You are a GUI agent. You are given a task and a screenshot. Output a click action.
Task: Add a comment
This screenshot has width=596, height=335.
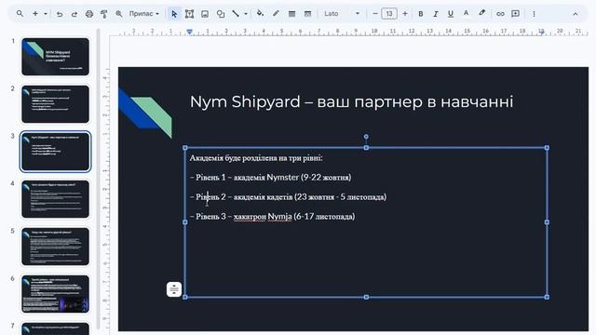515,14
